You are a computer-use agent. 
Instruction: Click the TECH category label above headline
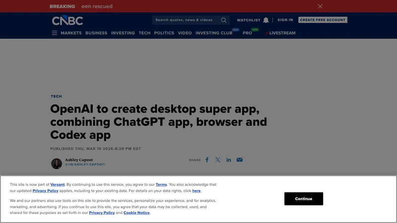[x=56, y=96]
